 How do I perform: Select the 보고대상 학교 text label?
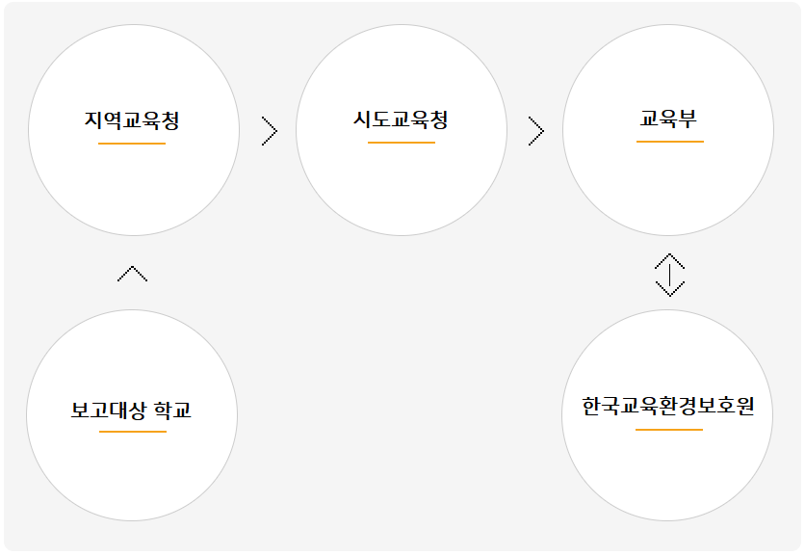click(131, 410)
